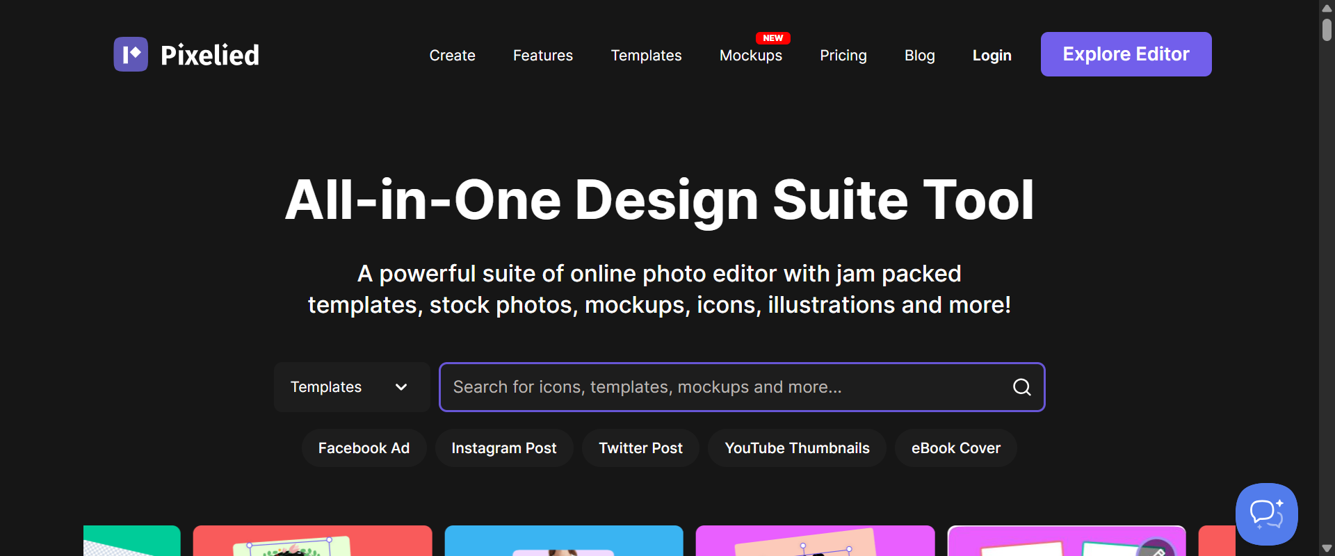Viewport: 1335px width, 556px height.
Task: Select the eBook Cover tag
Action: pos(955,448)
